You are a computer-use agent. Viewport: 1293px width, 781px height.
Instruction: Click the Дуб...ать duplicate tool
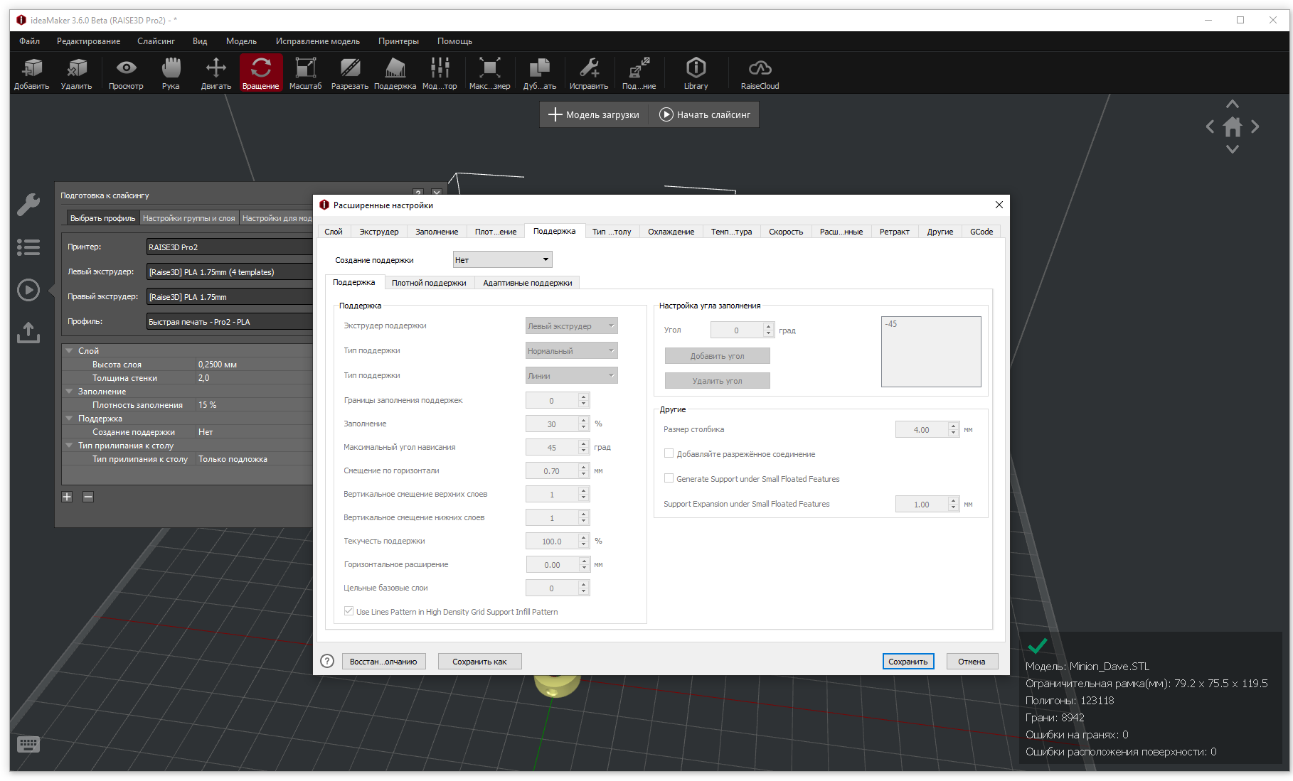click(x=540, y=74)
